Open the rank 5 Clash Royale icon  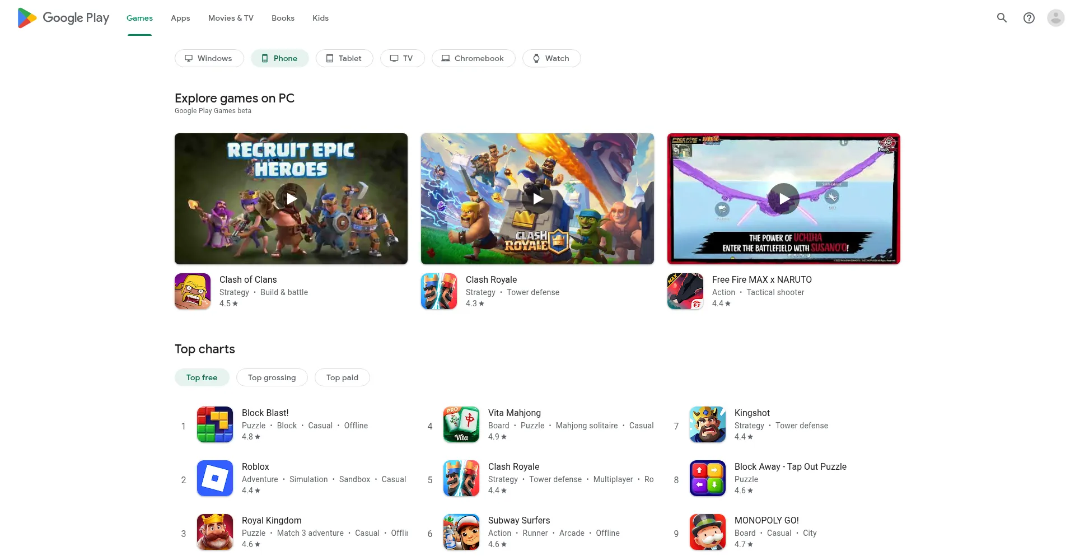click(461, 478)
